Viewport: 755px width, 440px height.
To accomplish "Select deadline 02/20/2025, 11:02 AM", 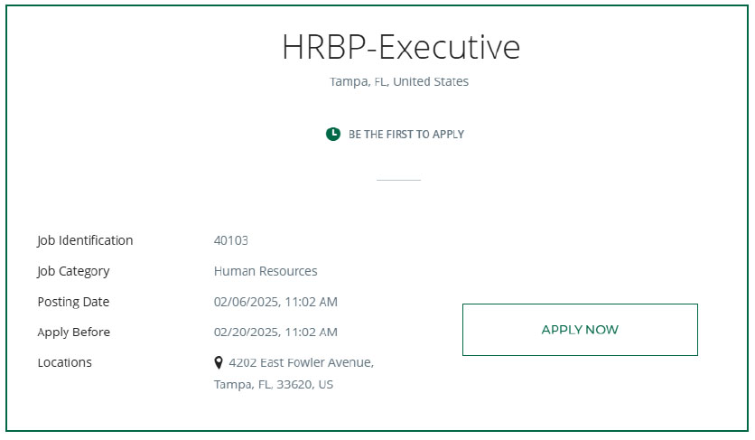I will 275,332.
